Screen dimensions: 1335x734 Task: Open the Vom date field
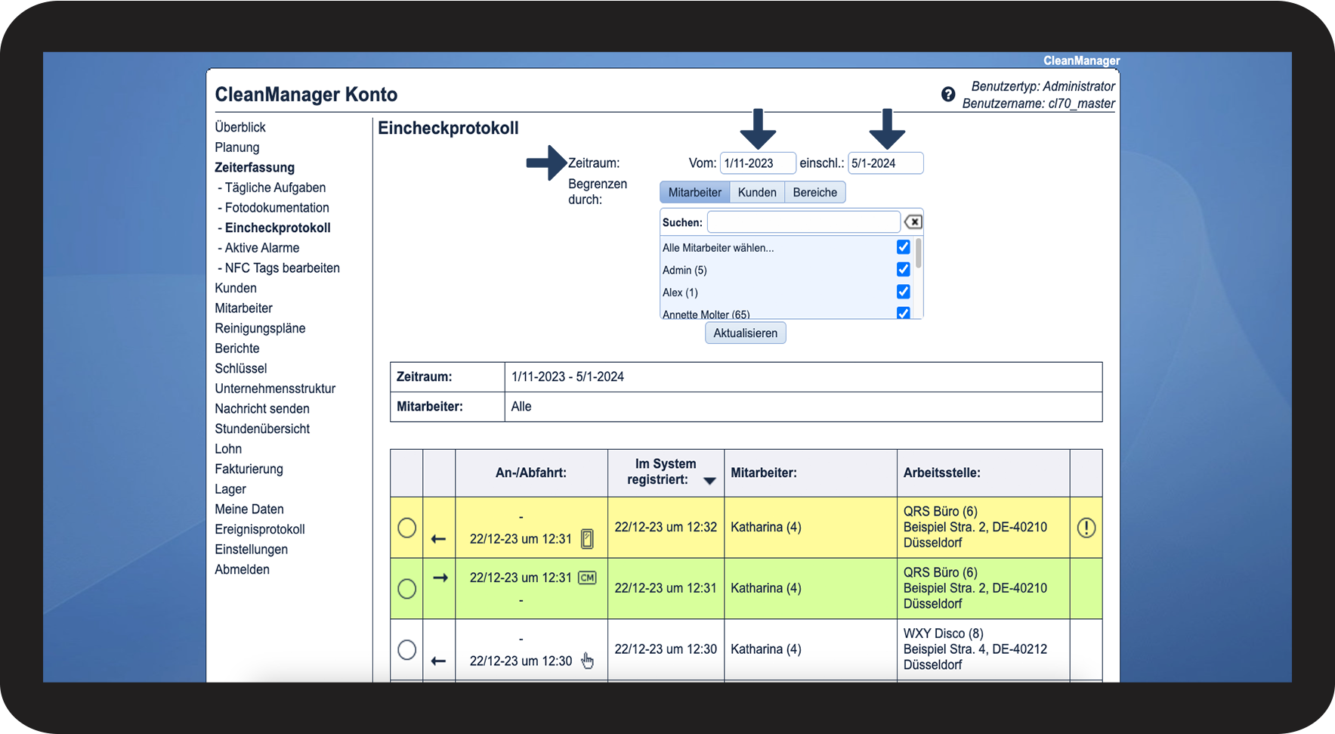(757, 163)
